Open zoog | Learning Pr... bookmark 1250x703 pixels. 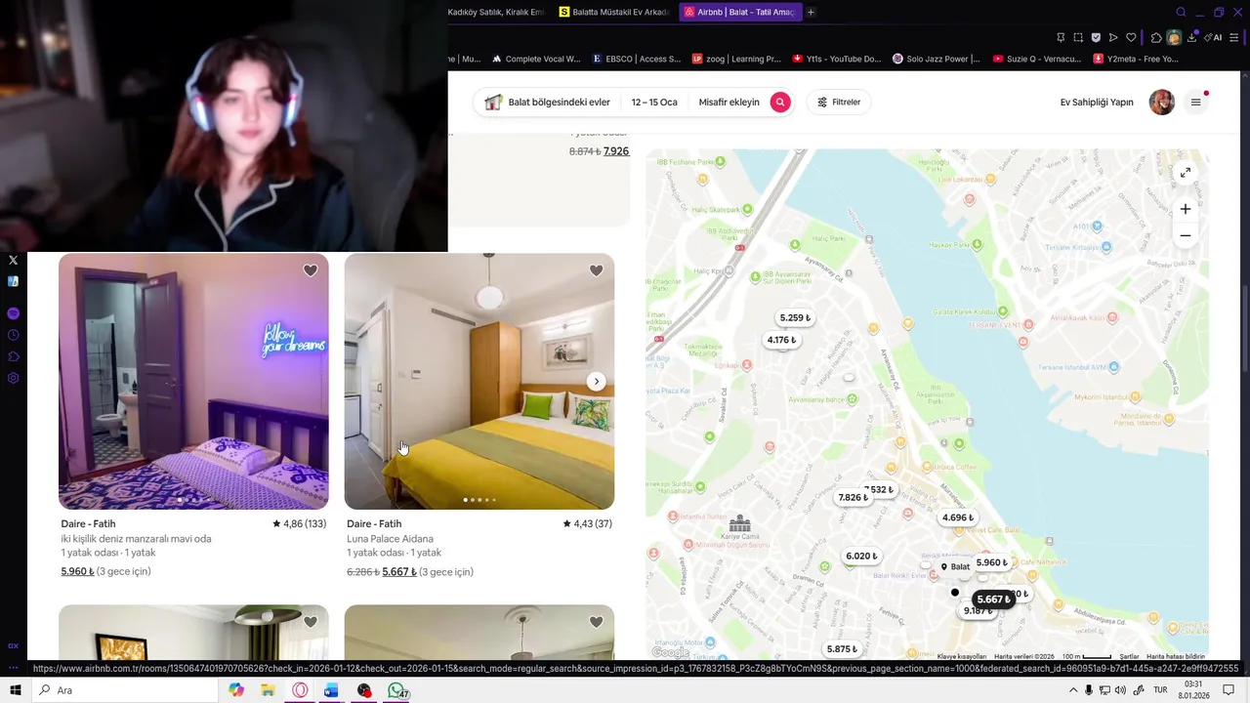736,59
